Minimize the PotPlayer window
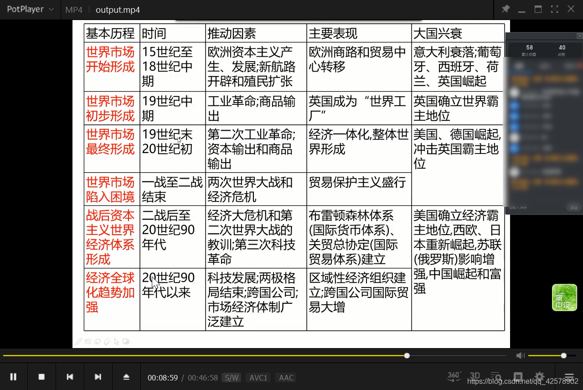Viewport: 583px width, 390px height. click(x=522, y=11)
